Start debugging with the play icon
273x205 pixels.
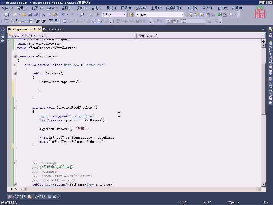coord(98,15)
